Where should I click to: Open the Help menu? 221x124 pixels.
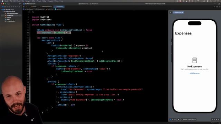(61, 1)
